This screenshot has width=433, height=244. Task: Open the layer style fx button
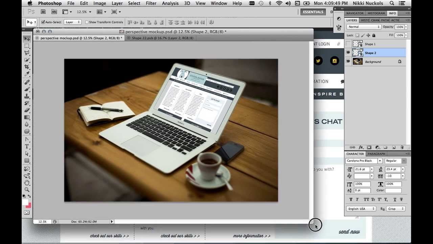tap(361, 147)
